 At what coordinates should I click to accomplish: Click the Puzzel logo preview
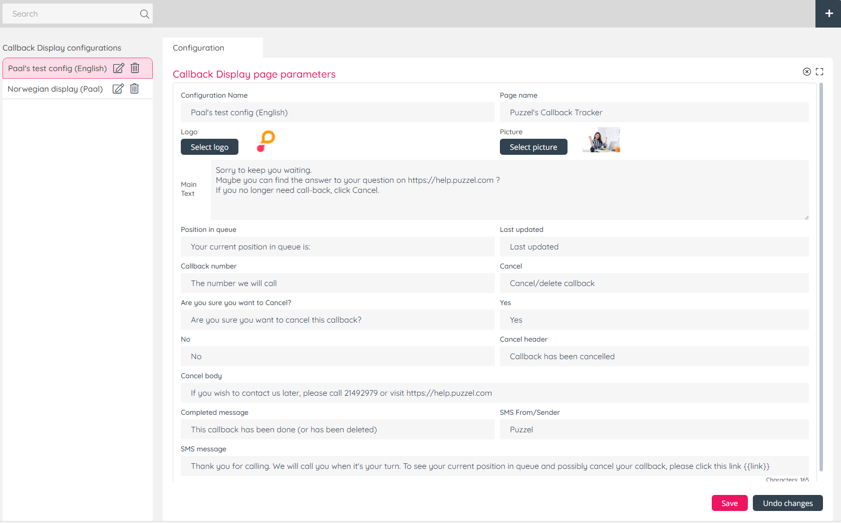coord(266,141)
